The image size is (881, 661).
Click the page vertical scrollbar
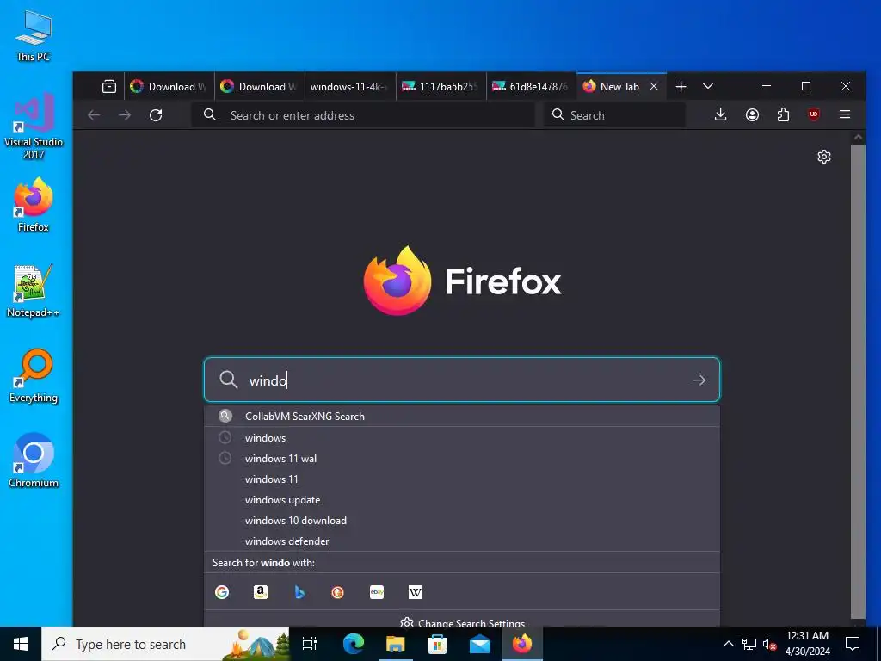(x=858, y=380)
